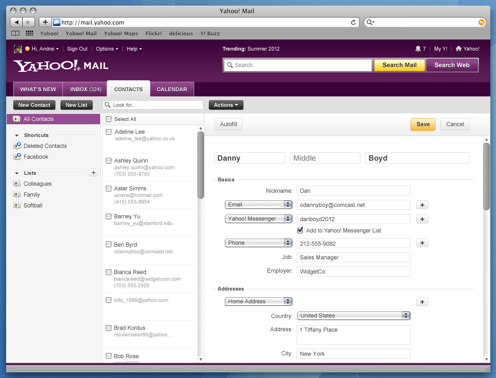Open the Options dropdown in header
This screenshot has width=496, height=378.
coord(107,49)
